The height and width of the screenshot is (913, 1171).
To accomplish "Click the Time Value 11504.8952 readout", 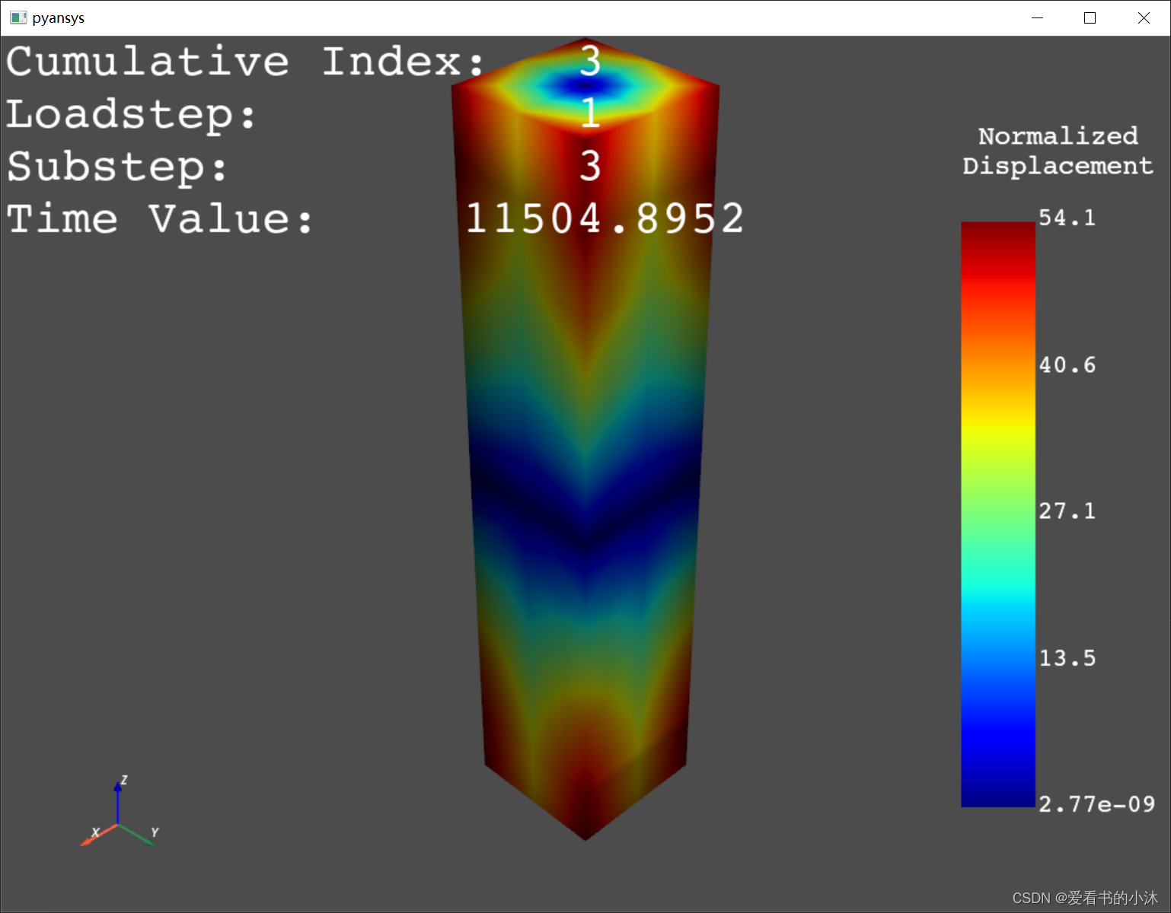I will [x=605, y=219].
